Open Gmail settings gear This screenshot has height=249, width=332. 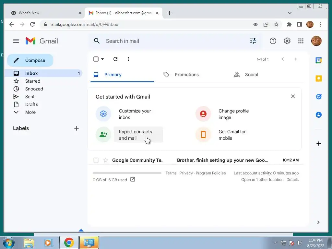pos(287,41)
